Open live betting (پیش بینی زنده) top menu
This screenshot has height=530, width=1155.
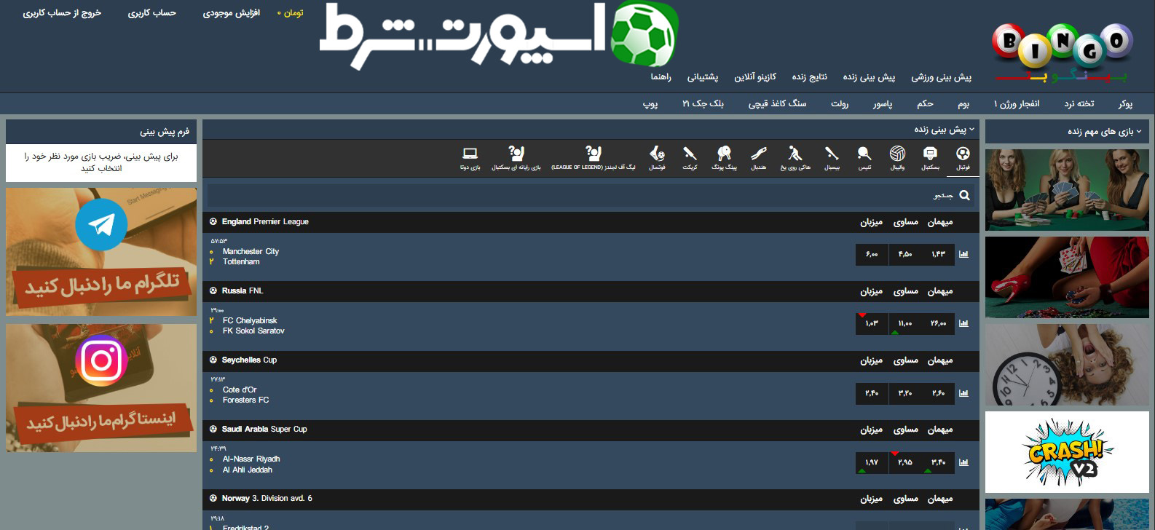869,76
